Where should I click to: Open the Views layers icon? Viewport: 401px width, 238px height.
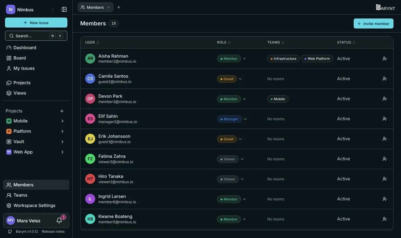coord(9,93)
